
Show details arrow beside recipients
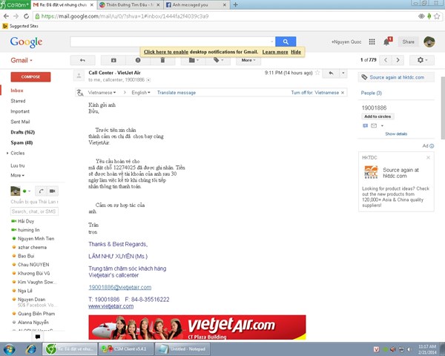[x=148, y=80]
